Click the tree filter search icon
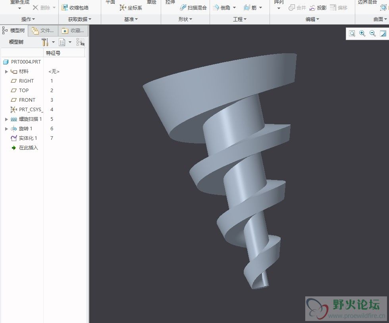 [80, 42]
